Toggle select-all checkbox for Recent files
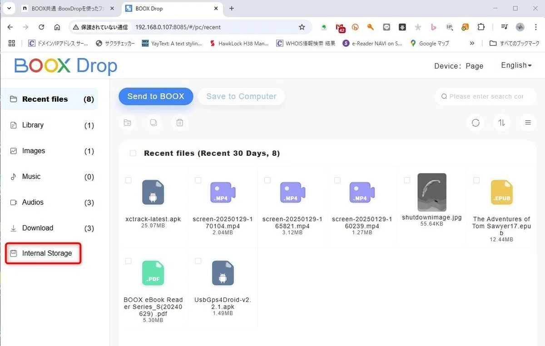The width and height of the screenshot is (545, 346). (x=133, y=153)
